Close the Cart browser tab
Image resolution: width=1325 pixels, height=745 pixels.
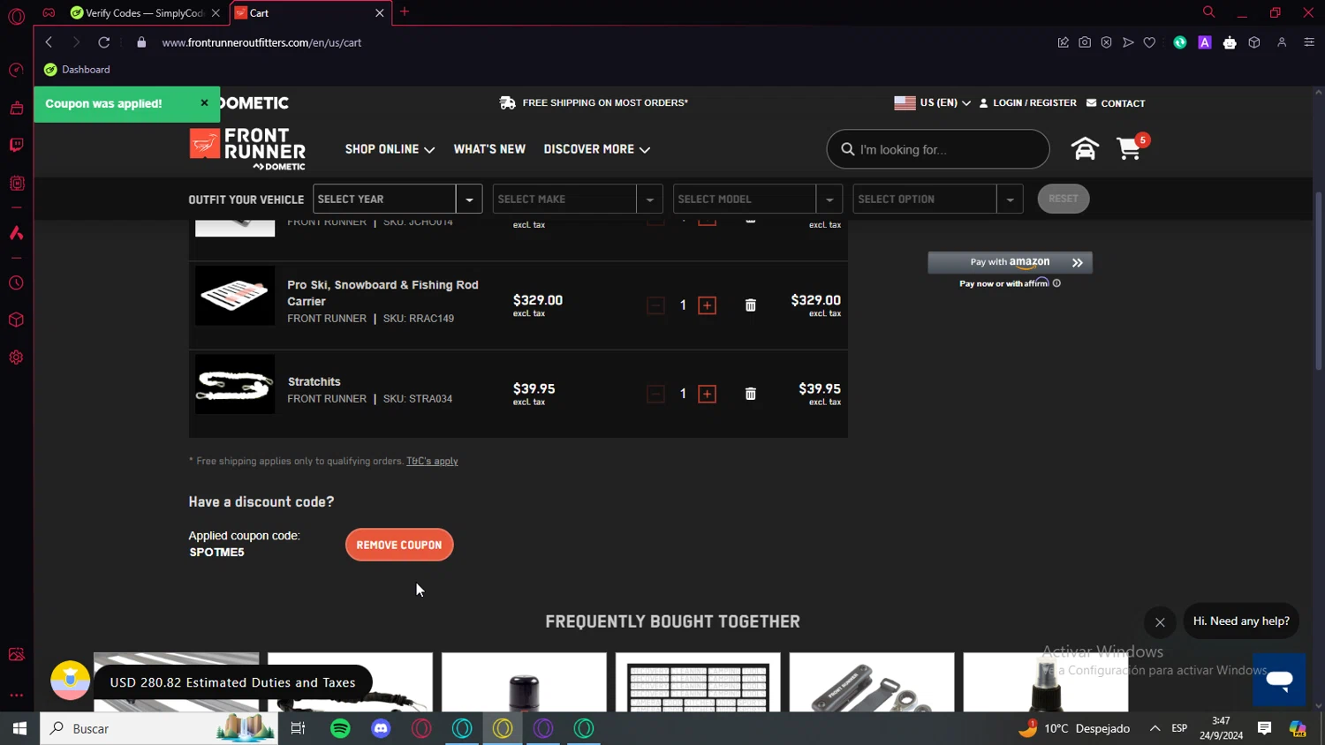point(380,12)
